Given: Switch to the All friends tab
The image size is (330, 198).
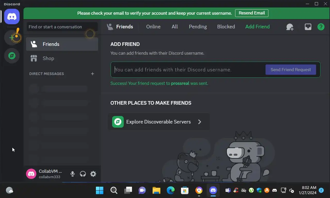Looking at the screenshot, I should click(x=175, y=27).
